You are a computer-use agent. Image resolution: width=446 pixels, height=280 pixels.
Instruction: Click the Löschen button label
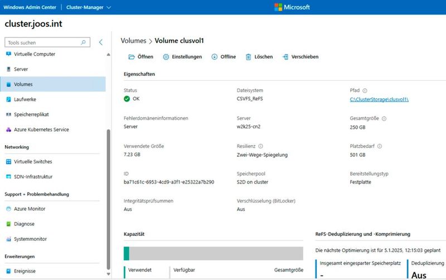(263, 57)
